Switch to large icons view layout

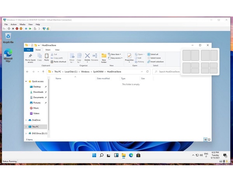(209, 139)
